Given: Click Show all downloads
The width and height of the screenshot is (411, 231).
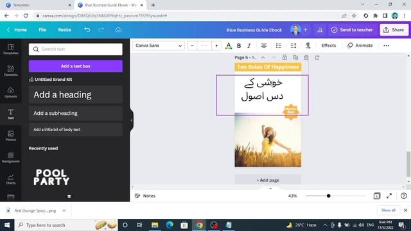Looking at the screenshot, I should point(388,210).
